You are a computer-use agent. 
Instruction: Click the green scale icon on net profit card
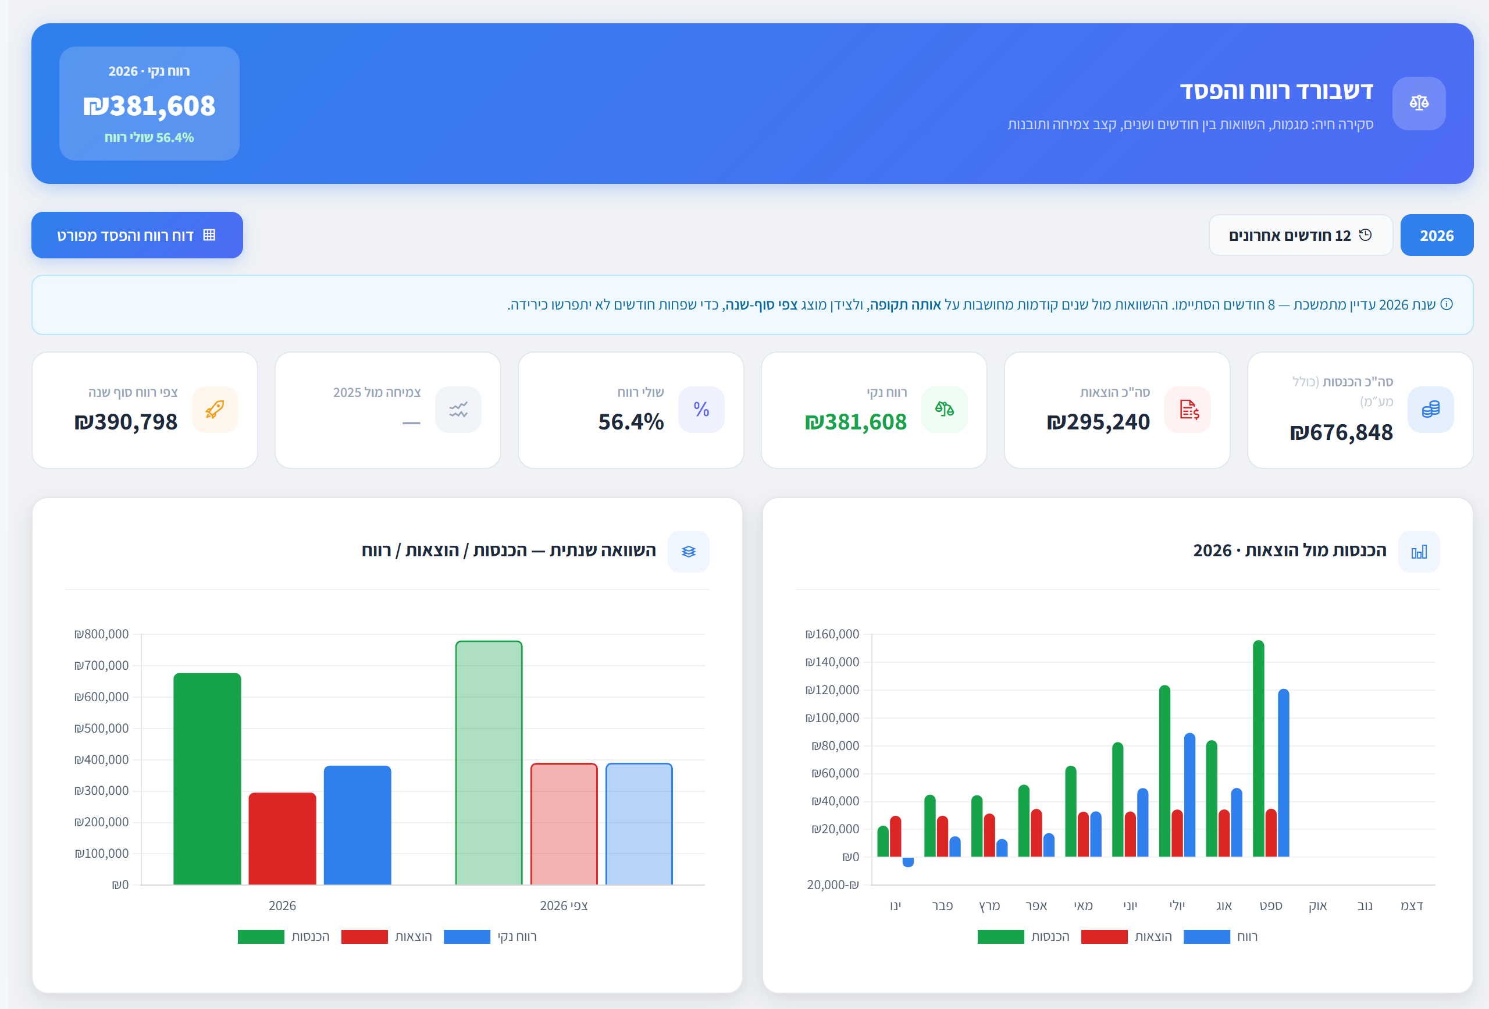(x=945, y=409)
